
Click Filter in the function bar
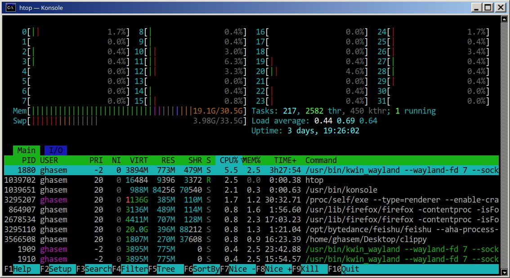[x=130, y=269]
